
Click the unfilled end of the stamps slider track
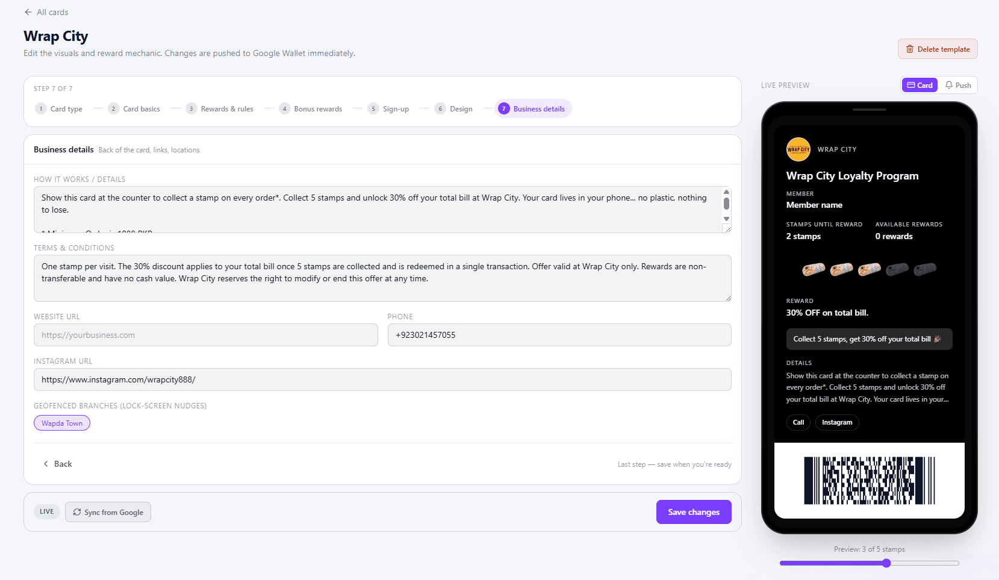(925, 563)
